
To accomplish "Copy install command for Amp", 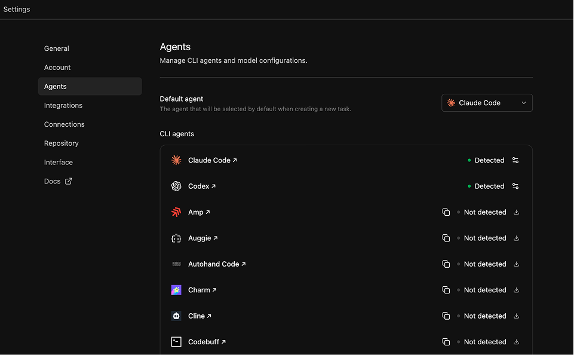I will [x=446, y=212].
